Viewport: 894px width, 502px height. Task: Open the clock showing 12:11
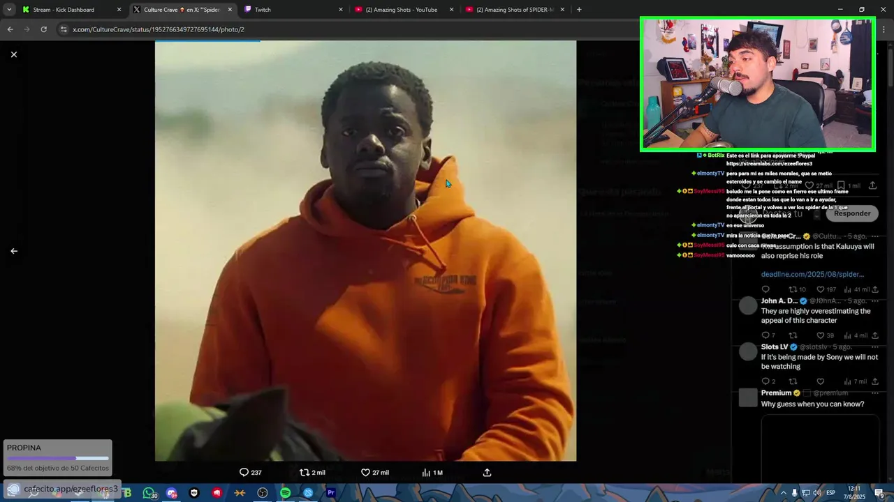pos(856,493)
